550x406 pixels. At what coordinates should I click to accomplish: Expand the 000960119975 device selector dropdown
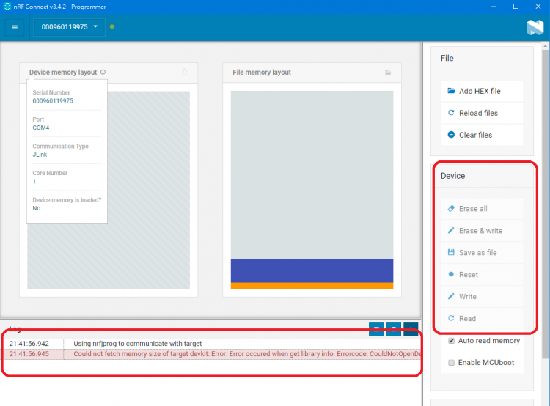tap(70, 27)
